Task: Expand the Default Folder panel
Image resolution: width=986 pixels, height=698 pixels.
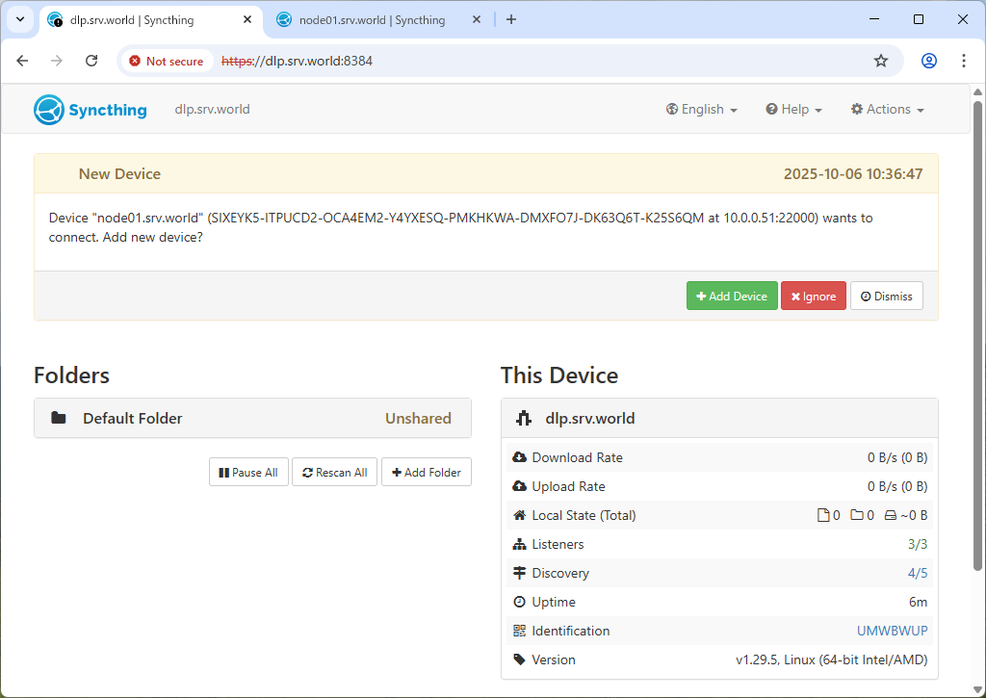Action: [252, 419]
